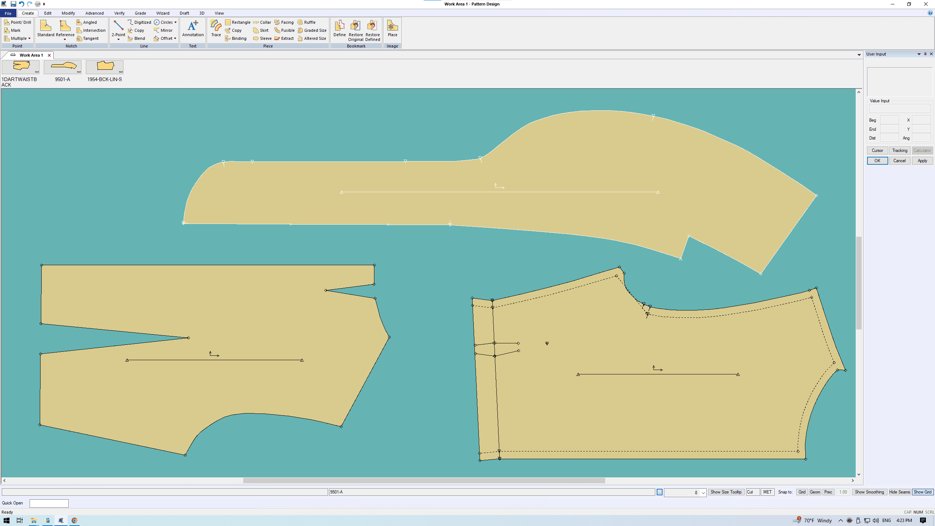Toggle the Show Smoothing option
935x526 pixels.
click(x=869, y=492)
